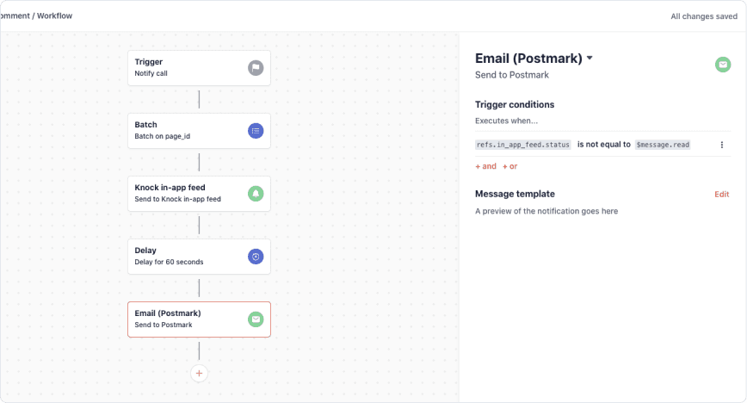Click the Email step envelope icon
This screenshot has width=747, height=403.
point(256,319)
